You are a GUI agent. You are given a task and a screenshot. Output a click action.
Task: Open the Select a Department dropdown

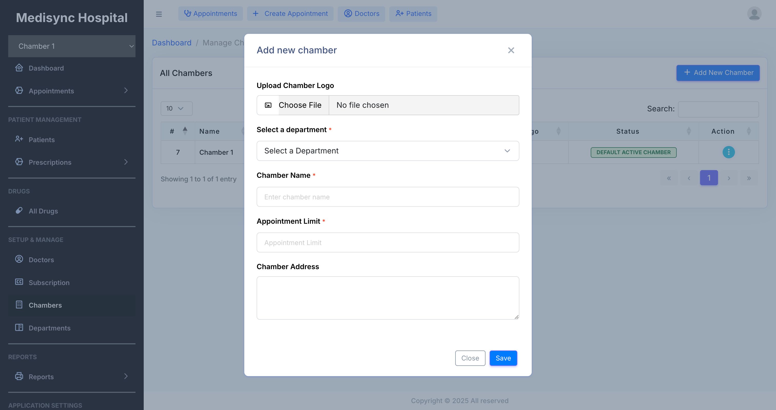point(387,151)
